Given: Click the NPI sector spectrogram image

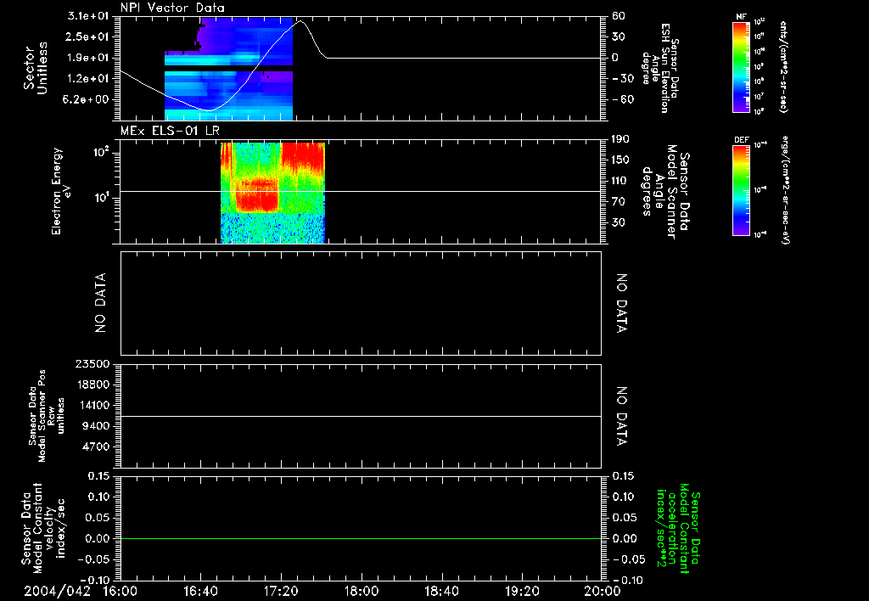Looking at the screenshot, I should click(228, 69).
